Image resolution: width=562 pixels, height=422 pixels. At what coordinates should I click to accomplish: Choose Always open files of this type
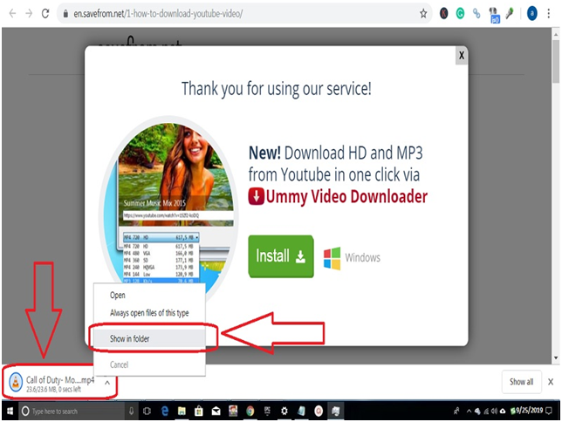point(149,313)
